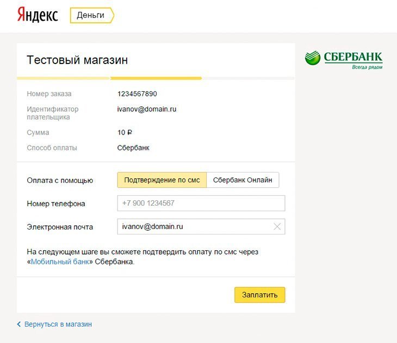Click the back chevron next to Вернуться в магазин
The image size is (397, 343).
point(18,324)
